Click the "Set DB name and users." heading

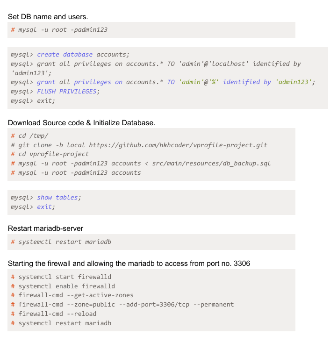click(x=48, y=17)
